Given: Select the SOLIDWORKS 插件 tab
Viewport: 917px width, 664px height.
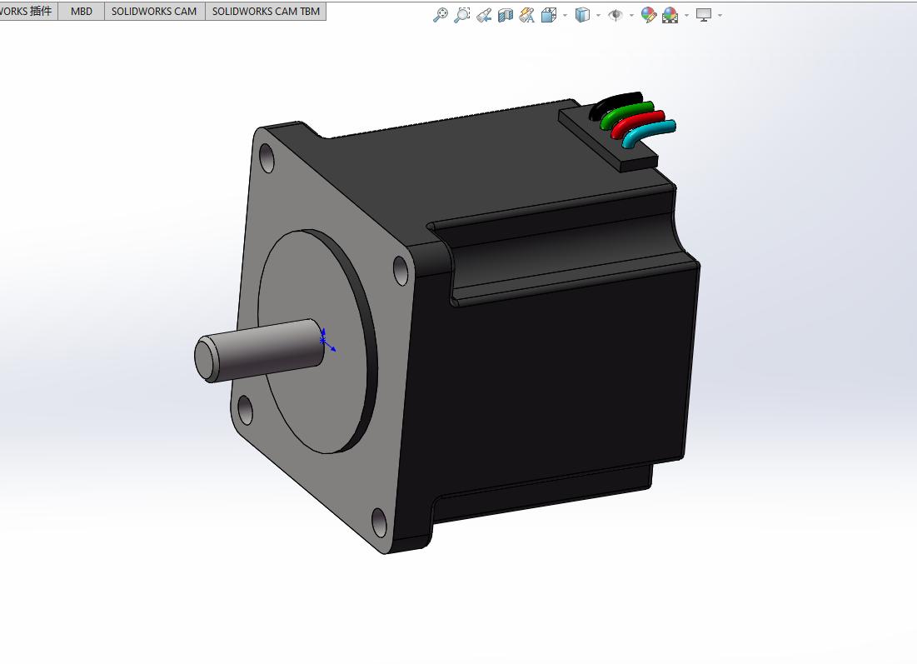Looking at the screenshot, I should [27, 11].
